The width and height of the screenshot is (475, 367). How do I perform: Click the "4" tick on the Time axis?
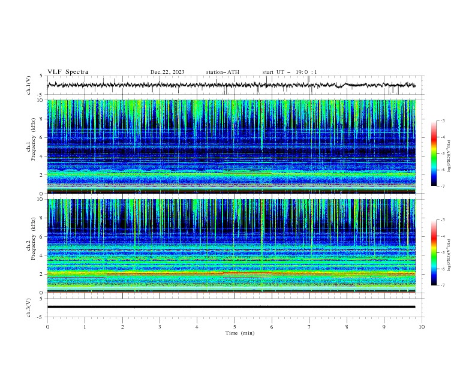(x=197, y=327)
